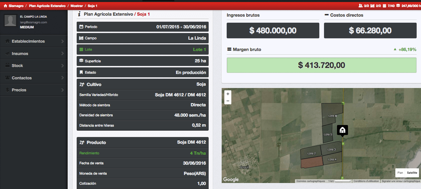Go to Sismagro in the breadcrumb

point(16,6)
